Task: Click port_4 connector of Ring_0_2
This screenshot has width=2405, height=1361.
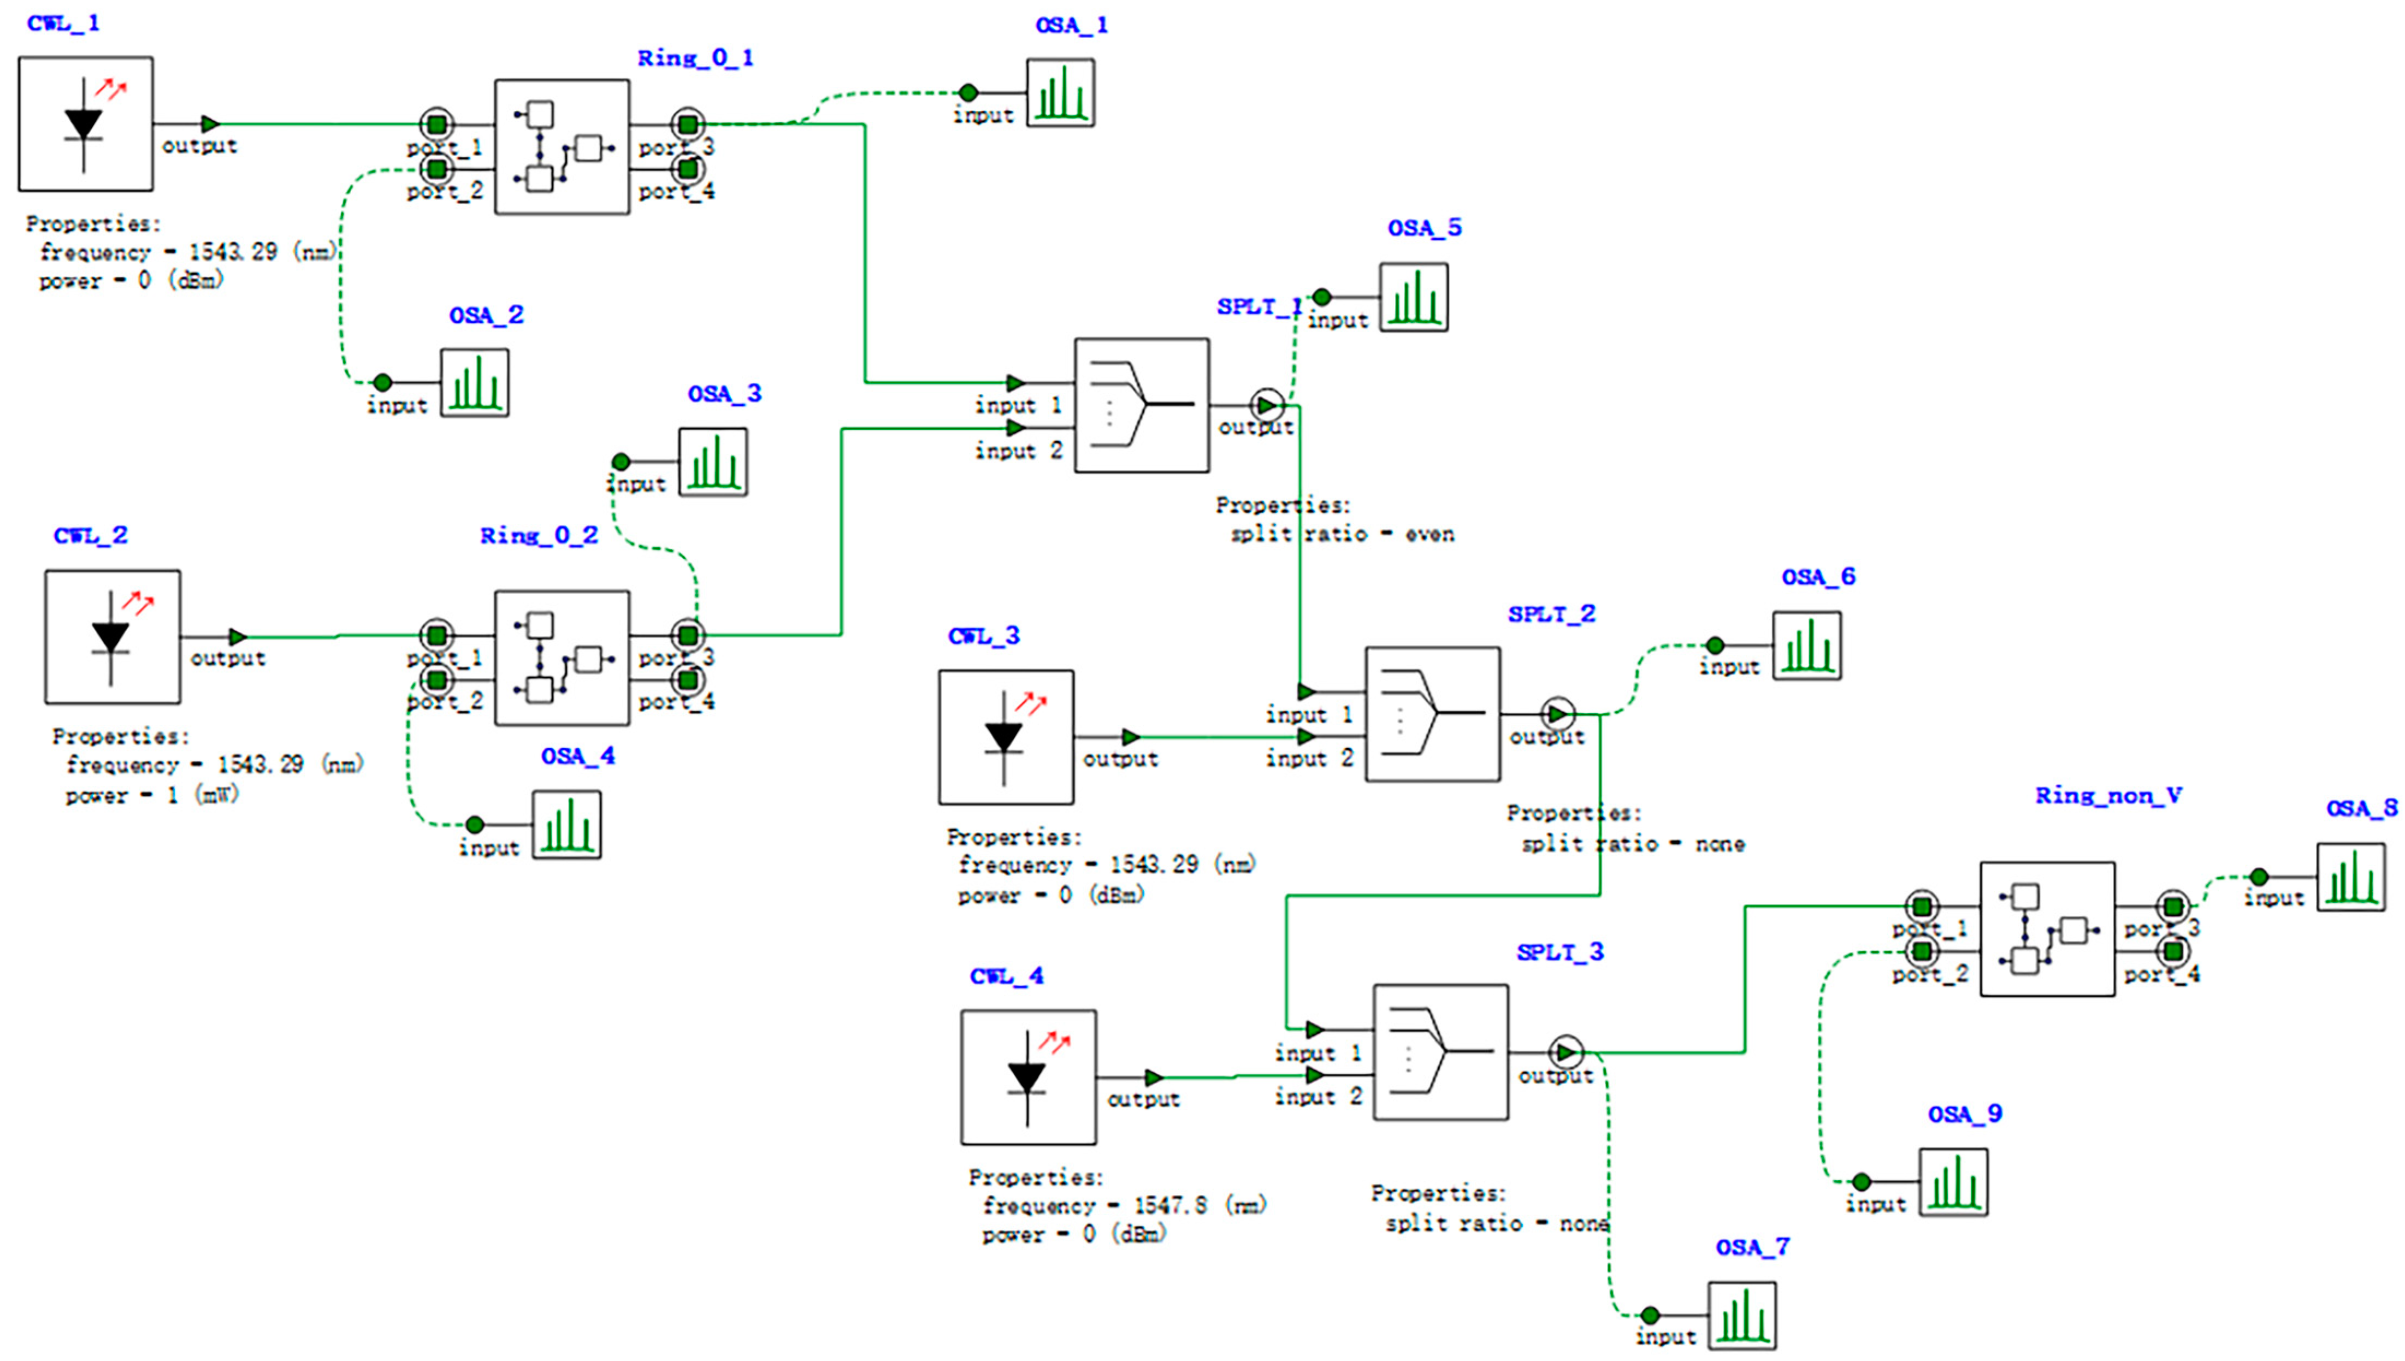Action: 688,679
